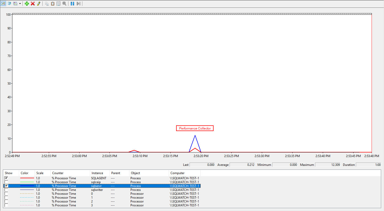
Task: Highlight the selected counter with the pen icon
Action: (38, 3)
